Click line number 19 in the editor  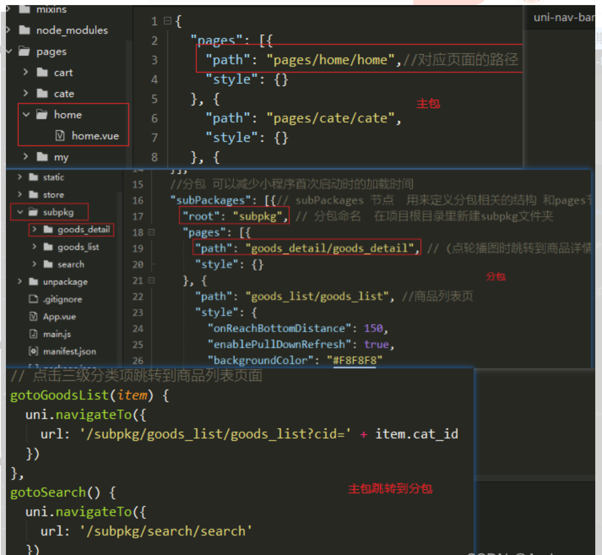[x=137, y=248]
